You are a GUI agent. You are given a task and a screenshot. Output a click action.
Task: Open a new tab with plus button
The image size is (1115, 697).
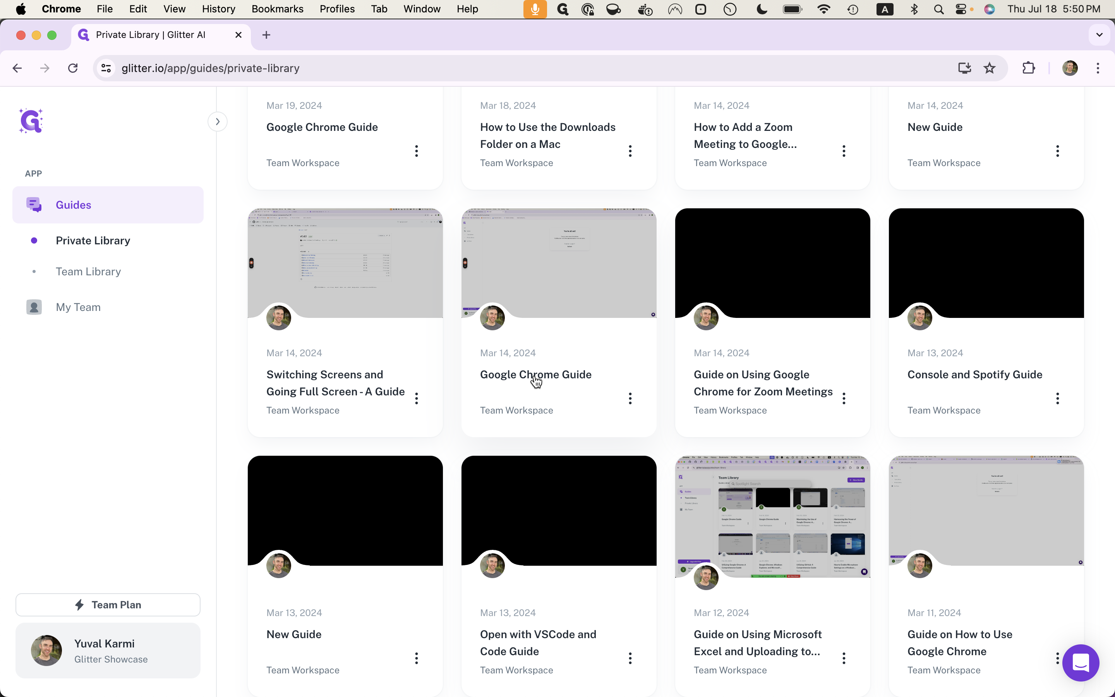[x=266, y=35]
